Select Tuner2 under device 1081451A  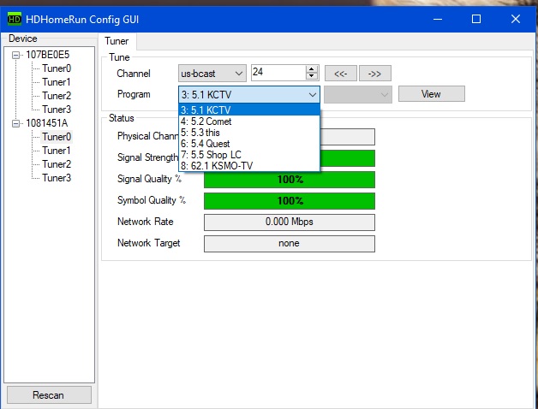57,164
